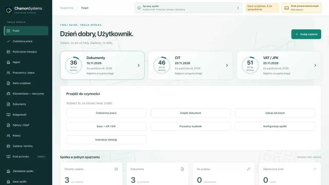Click the book icon beside Księgowość
Screen dimensions: 329x185
point(8,115)
